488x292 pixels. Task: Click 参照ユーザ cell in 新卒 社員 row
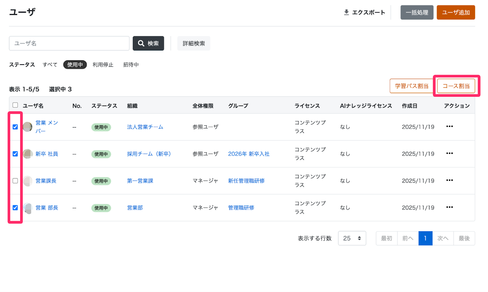pos(205,154)
